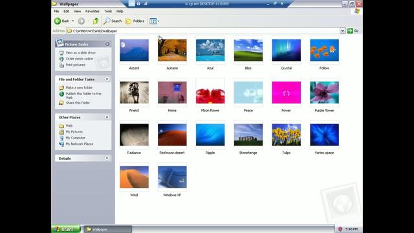Select the Friend wallpaper thumbnail
The height and width of the screenshot is (233, 414).
pyautogui.click(x=134, y=93)
